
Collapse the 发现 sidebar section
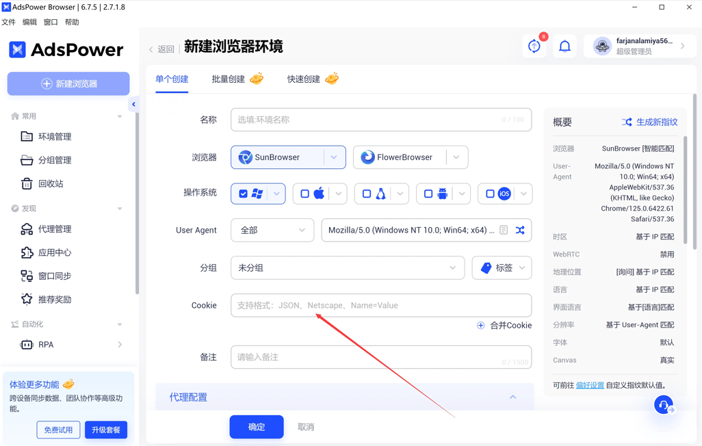pos(120,209)
